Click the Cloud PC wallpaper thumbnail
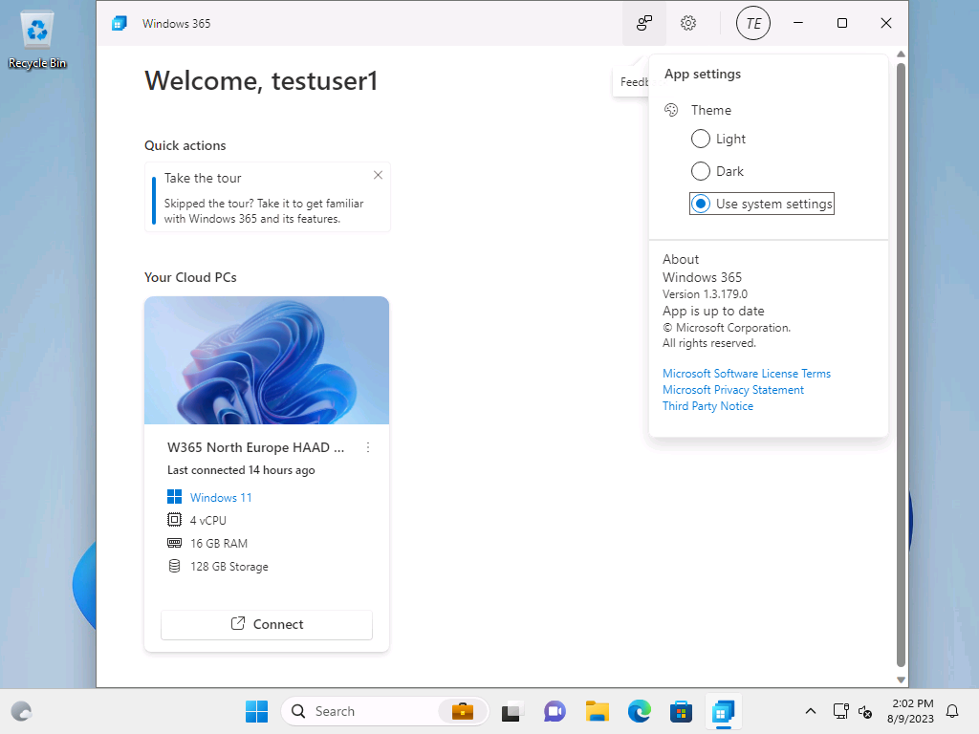Image resolution: width=979 pixels, height=734 pixels. click(267, 360)
